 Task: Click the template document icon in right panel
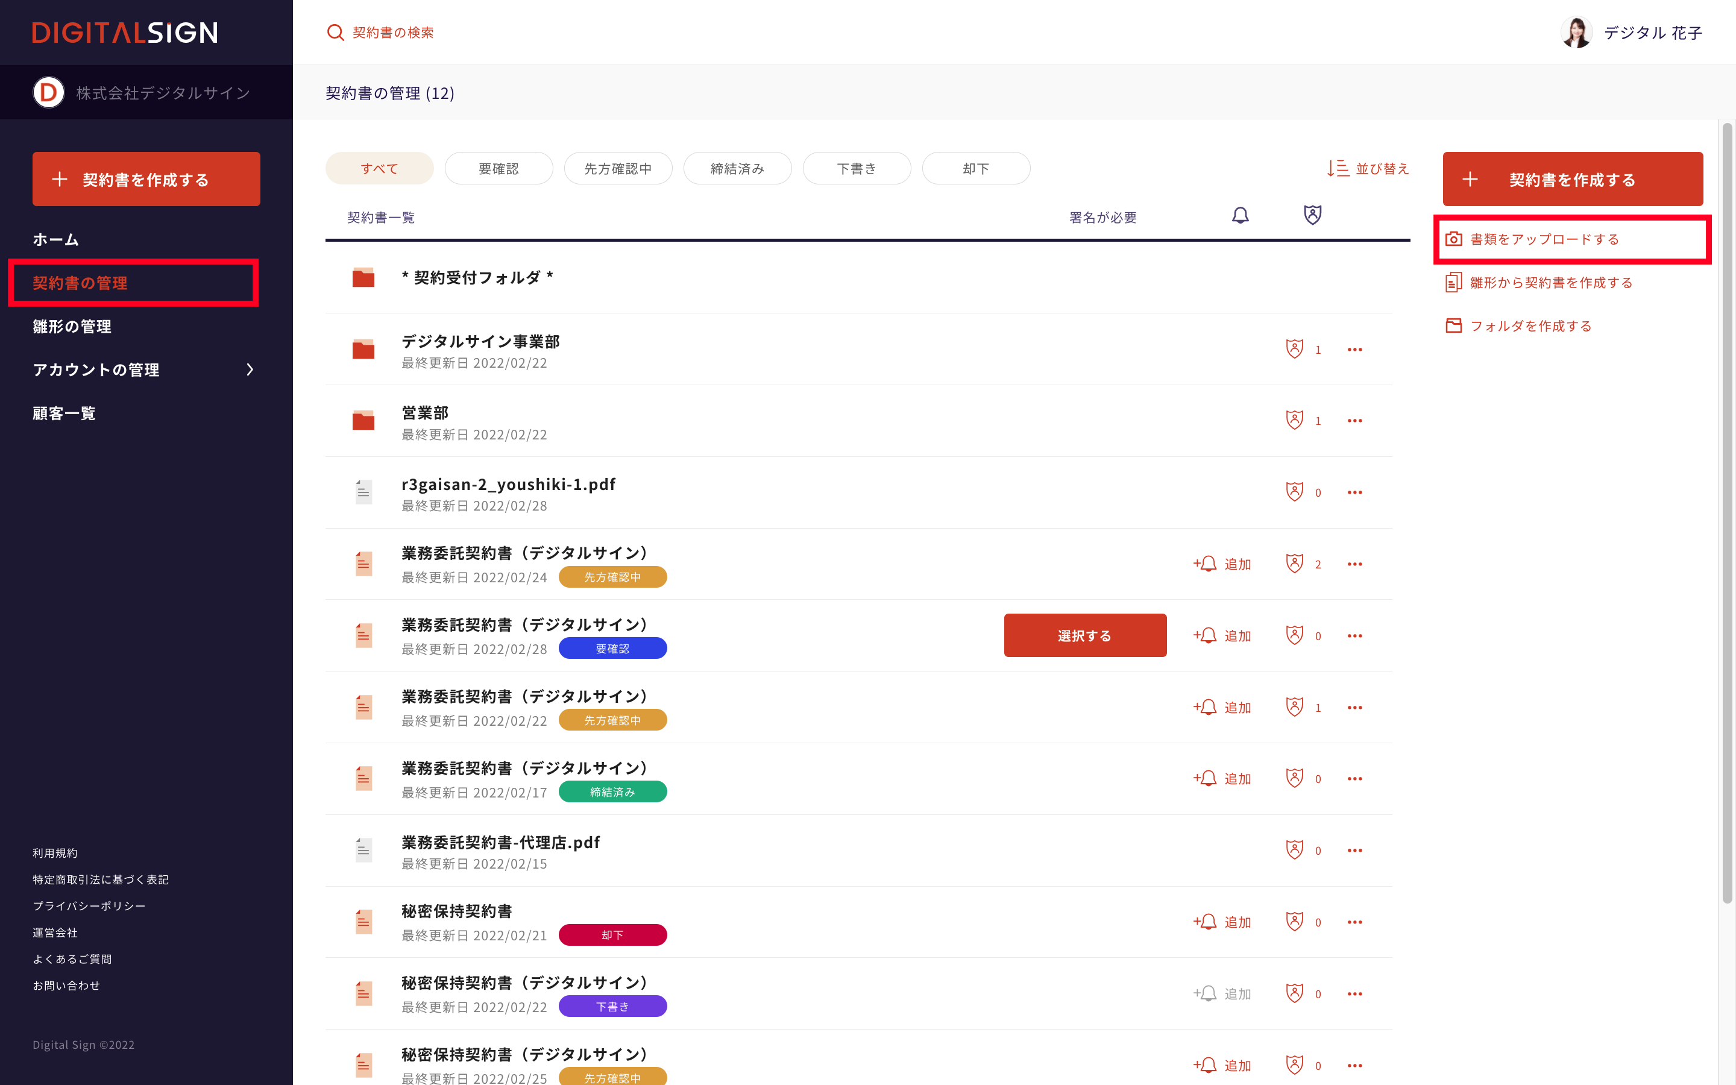(1453, 282)
